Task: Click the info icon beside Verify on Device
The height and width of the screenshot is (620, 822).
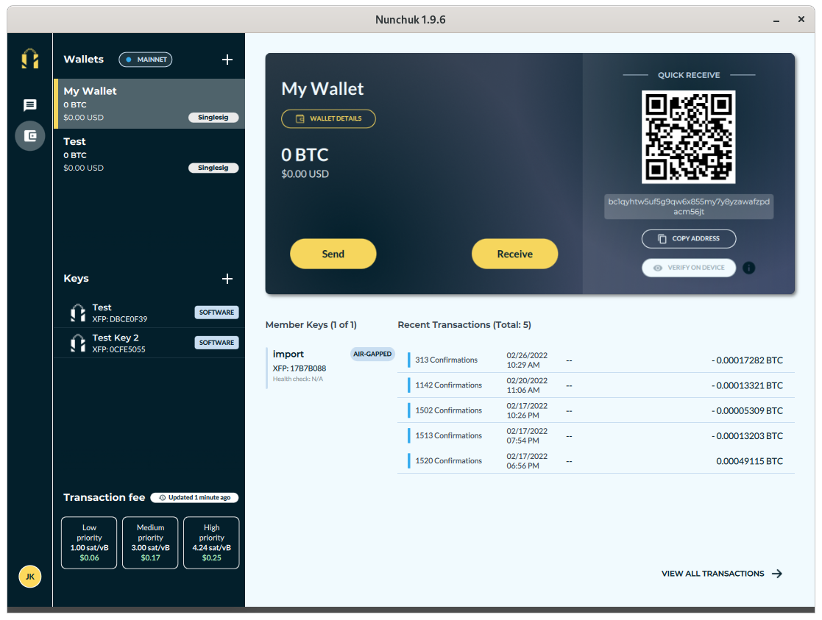Action: click(x=748, y=268)
